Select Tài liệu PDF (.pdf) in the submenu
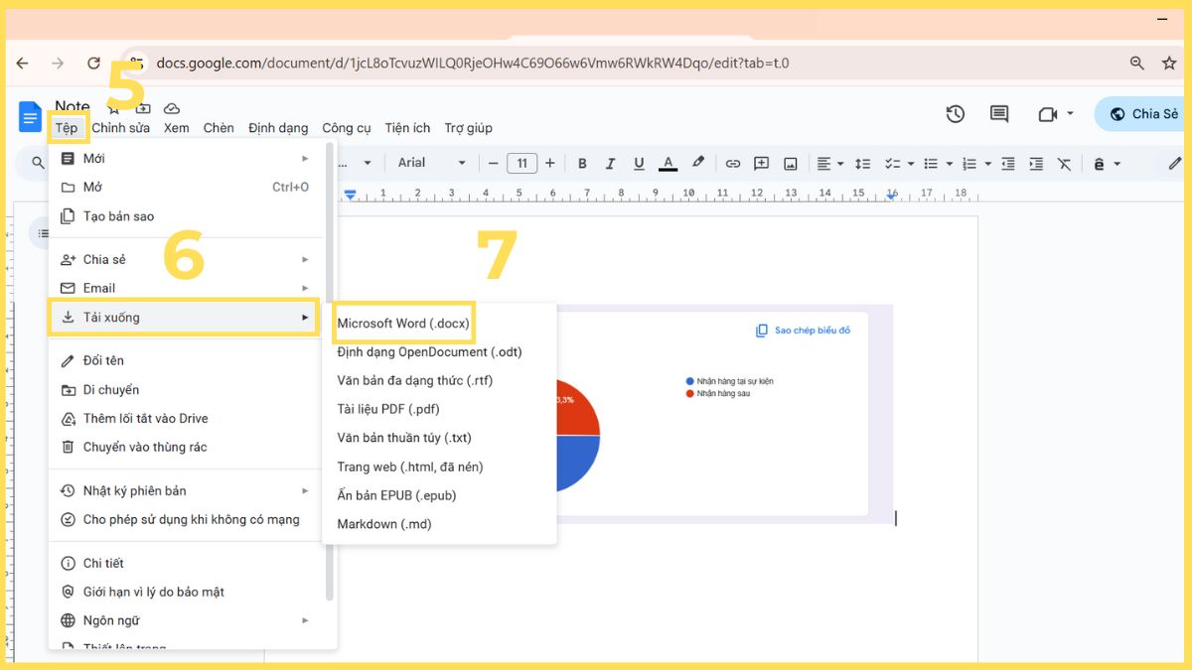1192x670 pixels. 386,408
